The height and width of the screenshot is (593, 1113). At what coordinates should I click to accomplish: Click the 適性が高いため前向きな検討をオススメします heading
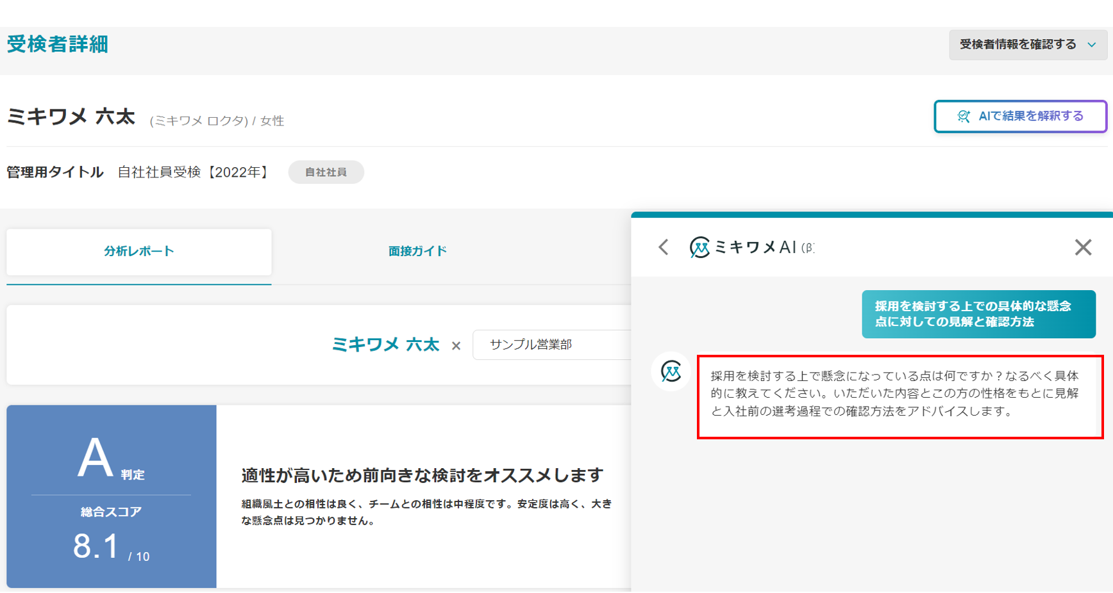coord(422,475)
